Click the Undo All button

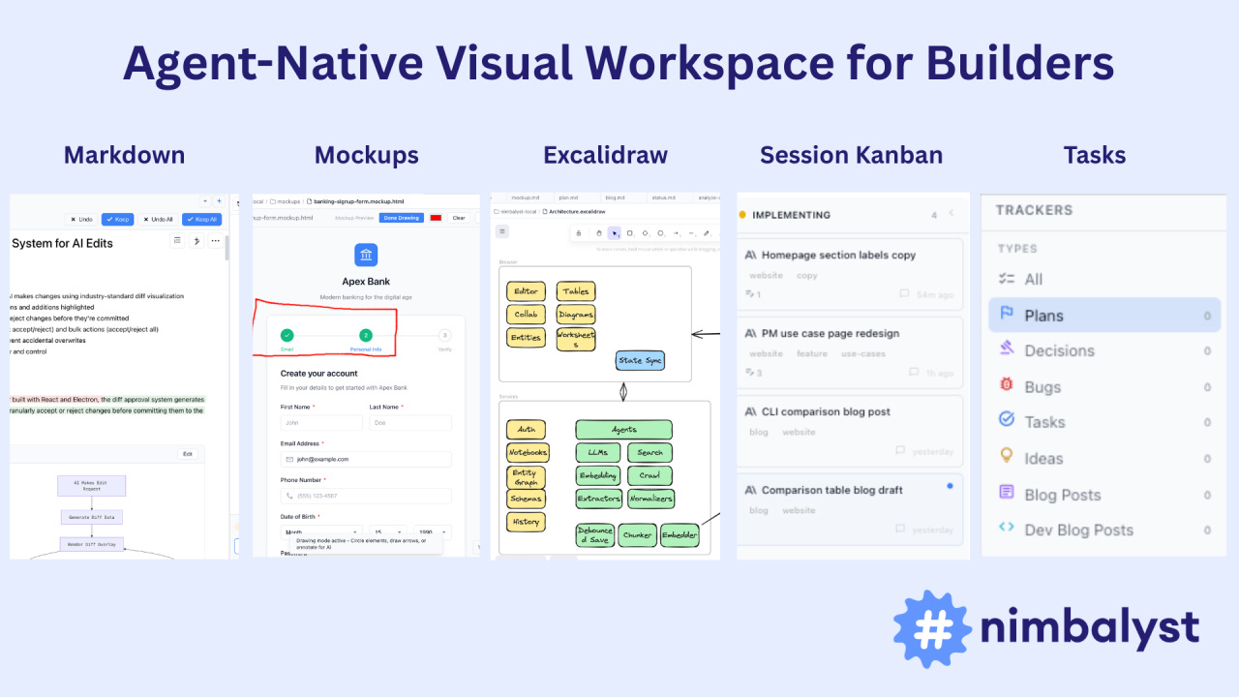158,220
